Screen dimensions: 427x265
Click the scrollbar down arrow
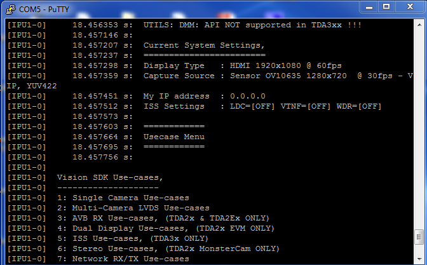(x=419, y=259)
